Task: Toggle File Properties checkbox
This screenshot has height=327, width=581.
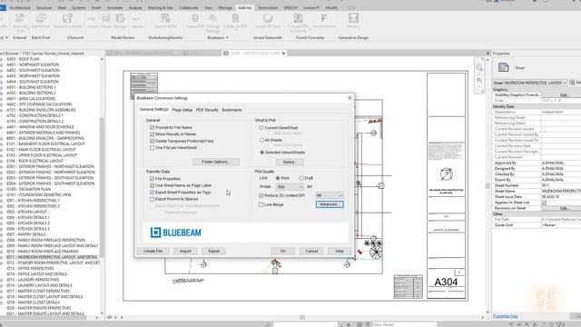Action: (x=152, y=179)
